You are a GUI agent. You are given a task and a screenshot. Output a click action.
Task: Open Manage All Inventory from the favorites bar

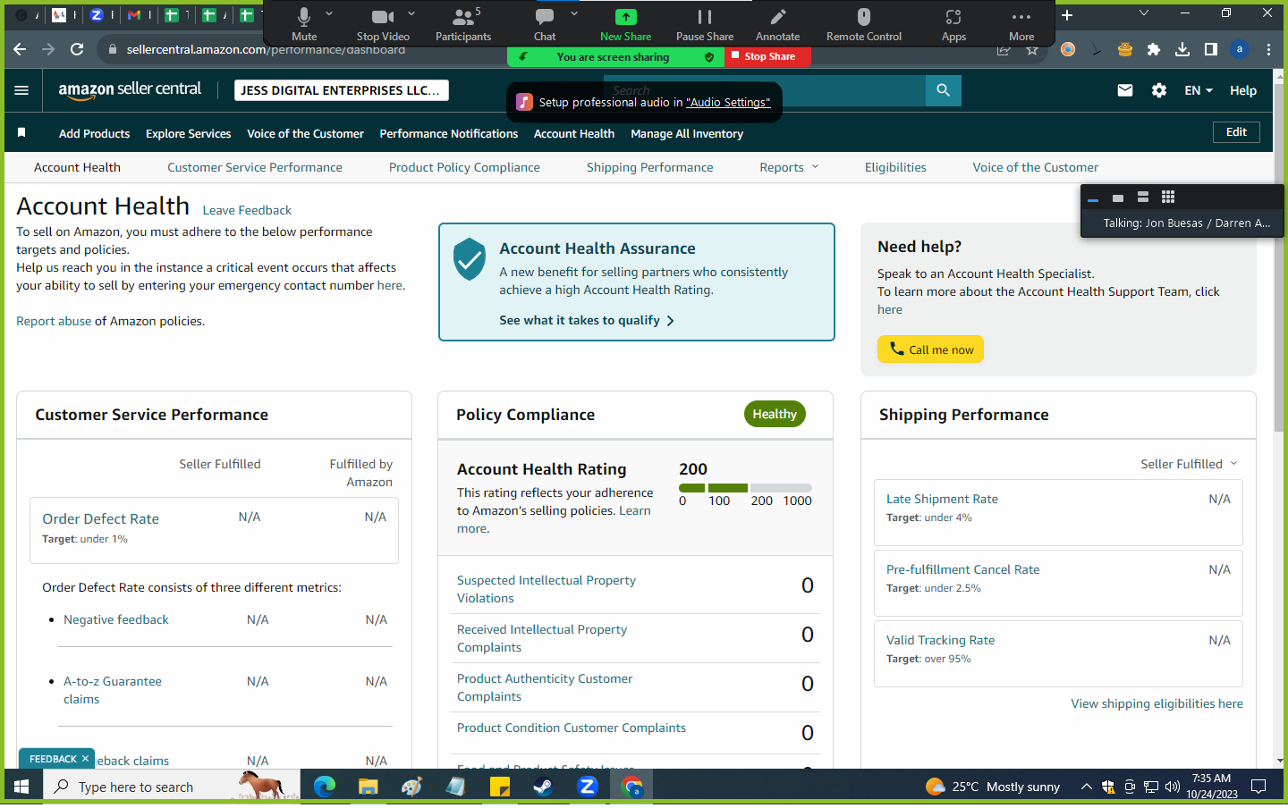point(687,134)
